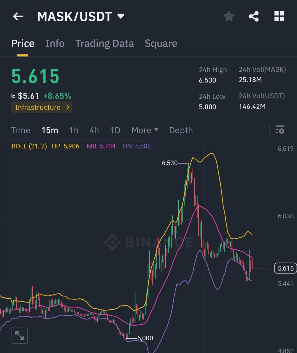Tap the BOLL indicator label
The image size is (297, 353).
pos(29,146)
